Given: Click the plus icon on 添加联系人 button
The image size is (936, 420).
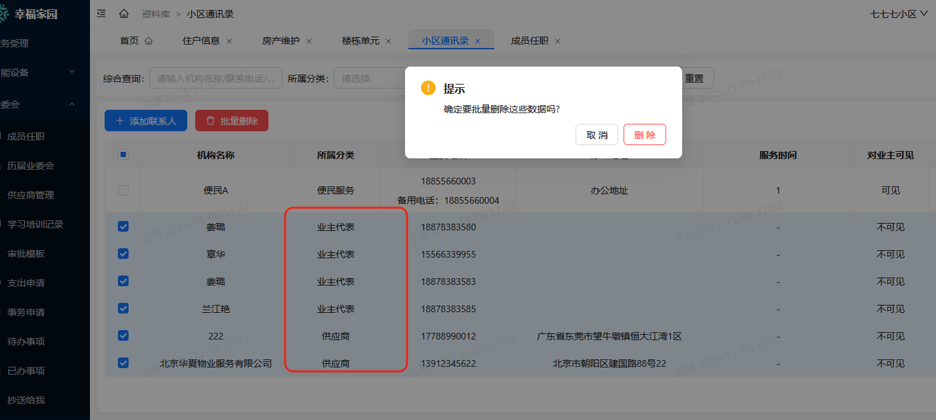Looking at the screenshot, I should [119, 120].
